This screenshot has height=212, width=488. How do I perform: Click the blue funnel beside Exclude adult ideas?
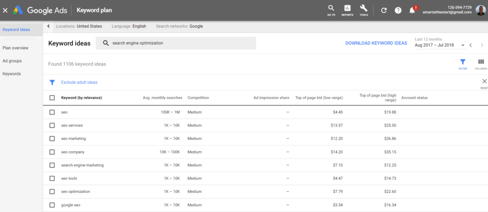pos(52,83)
